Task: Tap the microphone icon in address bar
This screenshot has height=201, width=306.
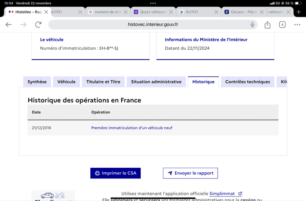Action: pos(252,25)
